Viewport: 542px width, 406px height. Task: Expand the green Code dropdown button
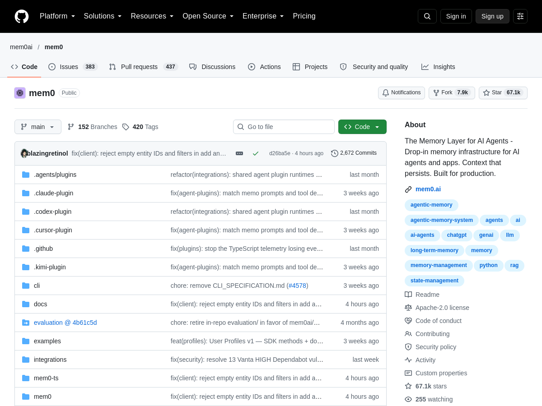click(x=362, y=127)
